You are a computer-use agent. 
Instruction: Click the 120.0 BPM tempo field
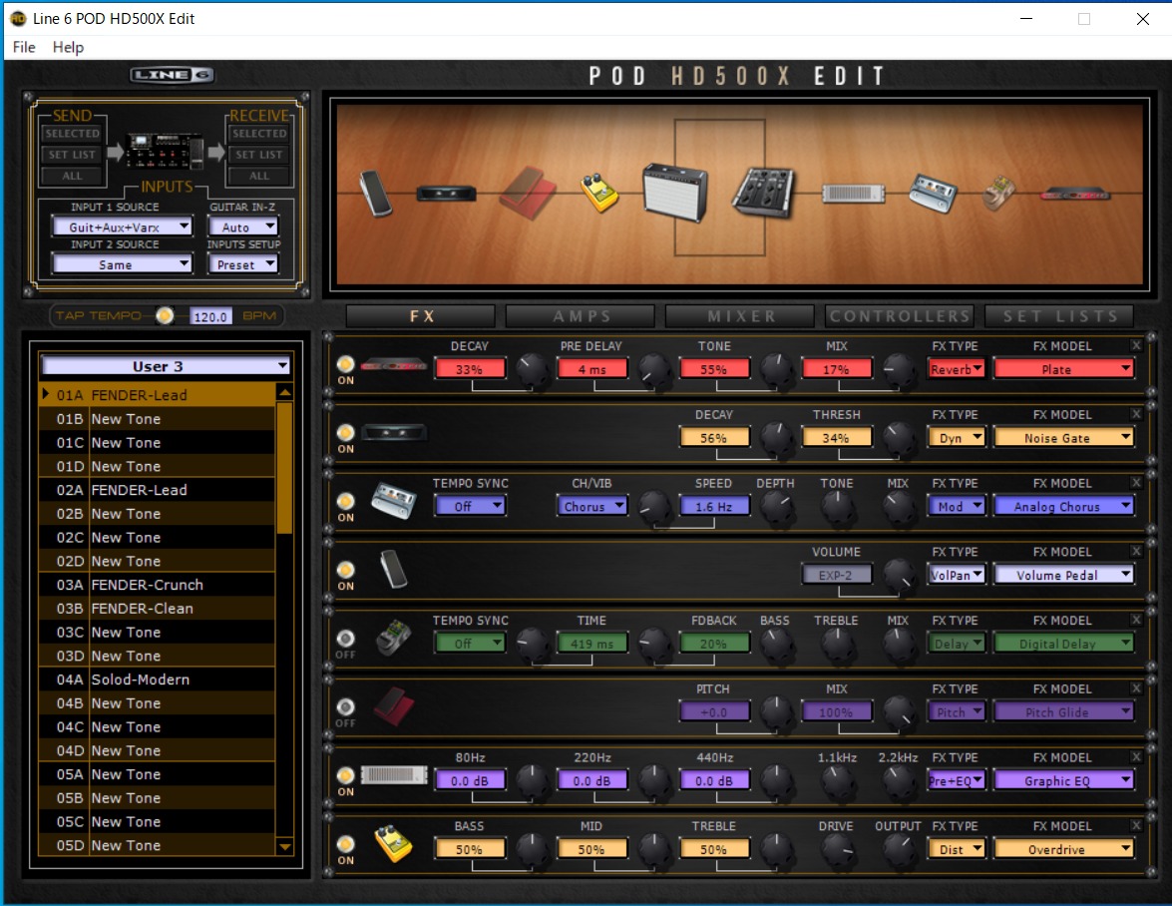pos(210,316)
